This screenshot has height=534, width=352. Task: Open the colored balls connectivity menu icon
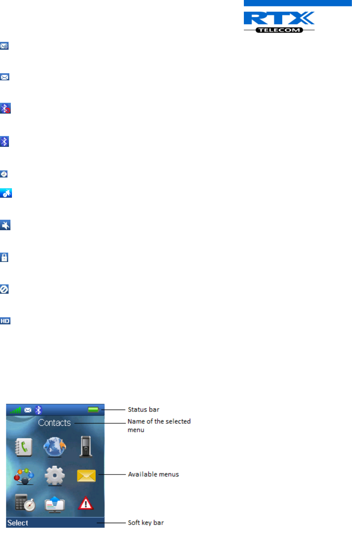pos(24,476)
